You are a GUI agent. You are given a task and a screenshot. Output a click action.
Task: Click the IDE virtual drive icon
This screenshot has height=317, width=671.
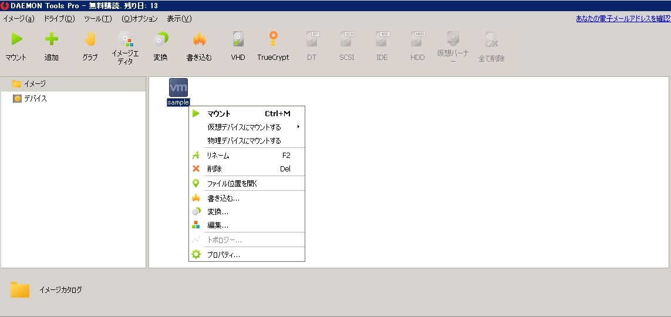click(x=382, y=39)
